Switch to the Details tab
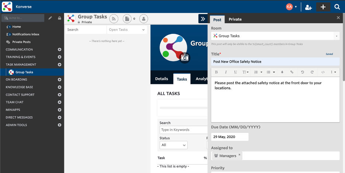This screenshot has width=345, height=173. (x=161, y=79)
